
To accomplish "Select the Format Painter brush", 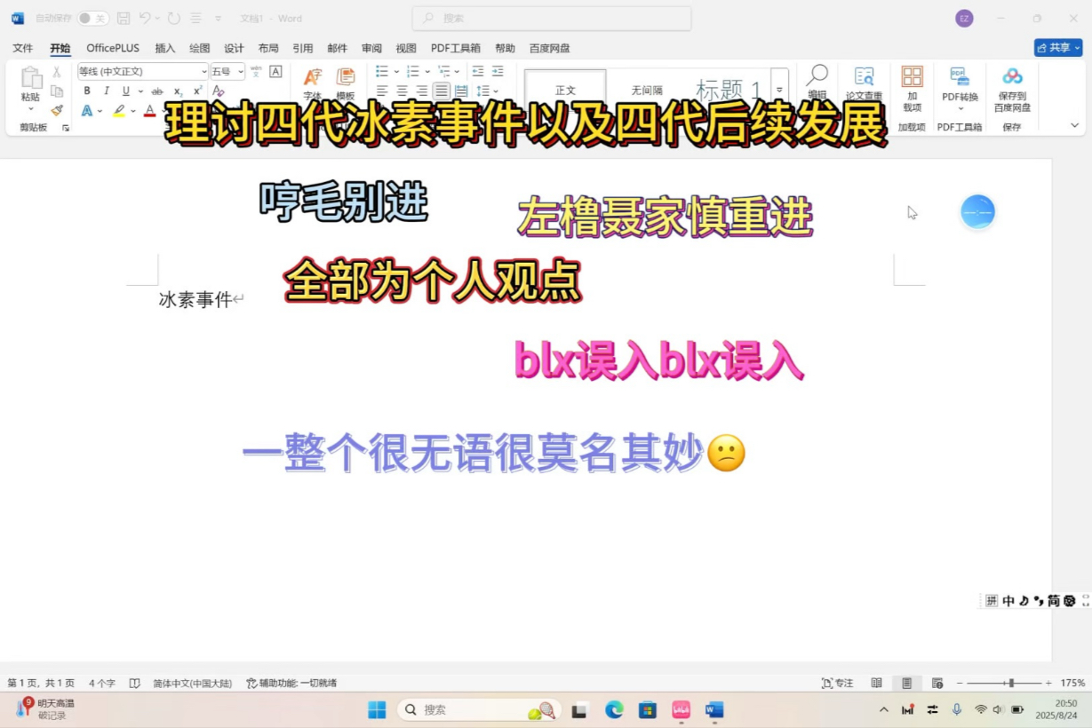I will pyautogui.click(x=55, y=110).
